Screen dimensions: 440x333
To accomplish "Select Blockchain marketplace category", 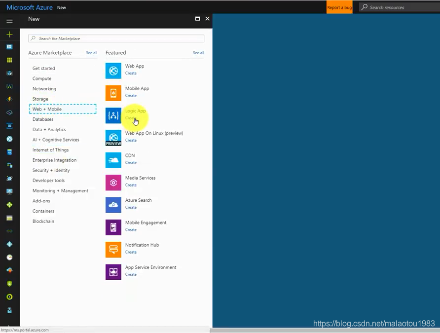I will coord(43,221).
